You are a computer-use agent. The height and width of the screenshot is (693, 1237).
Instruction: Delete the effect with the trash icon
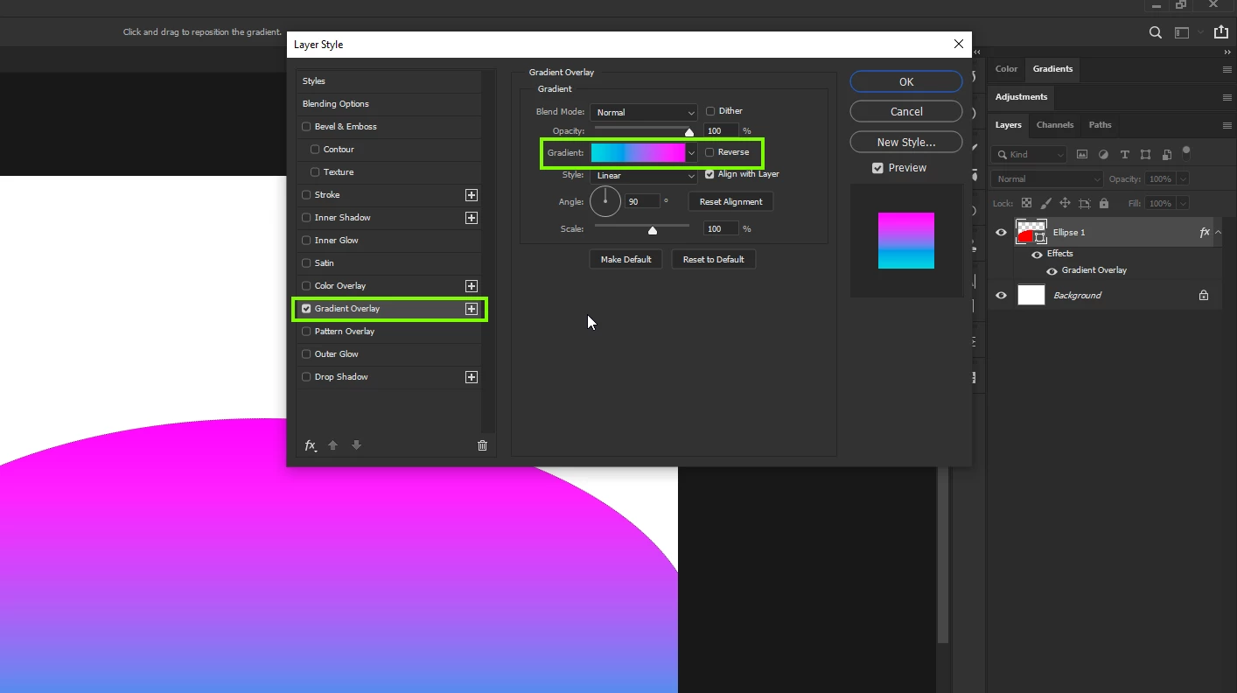point(482,445)
